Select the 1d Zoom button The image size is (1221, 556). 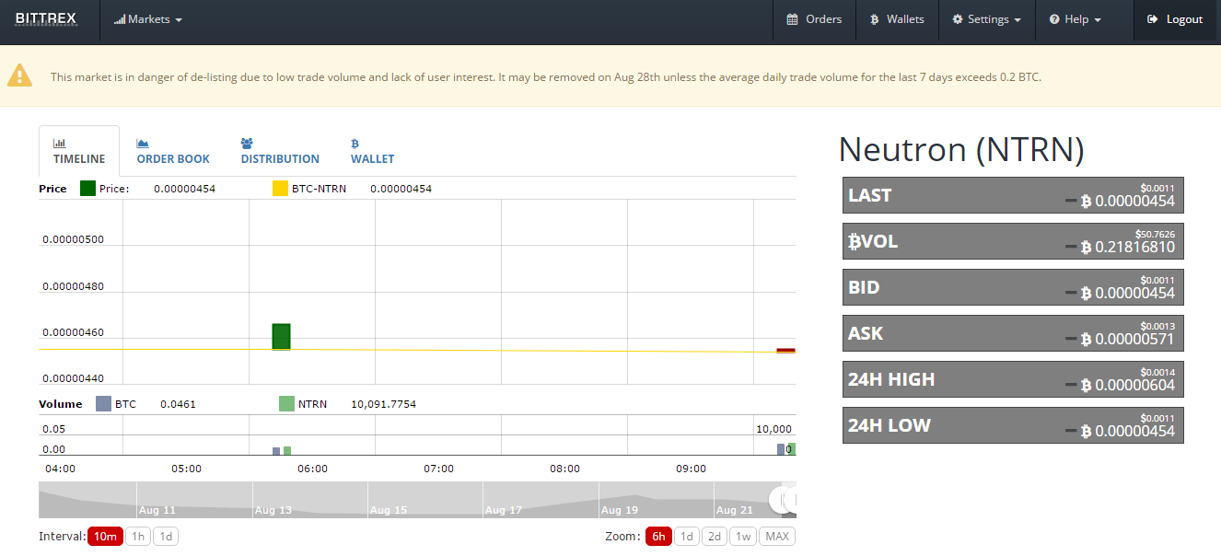click(x=687, y=537)
